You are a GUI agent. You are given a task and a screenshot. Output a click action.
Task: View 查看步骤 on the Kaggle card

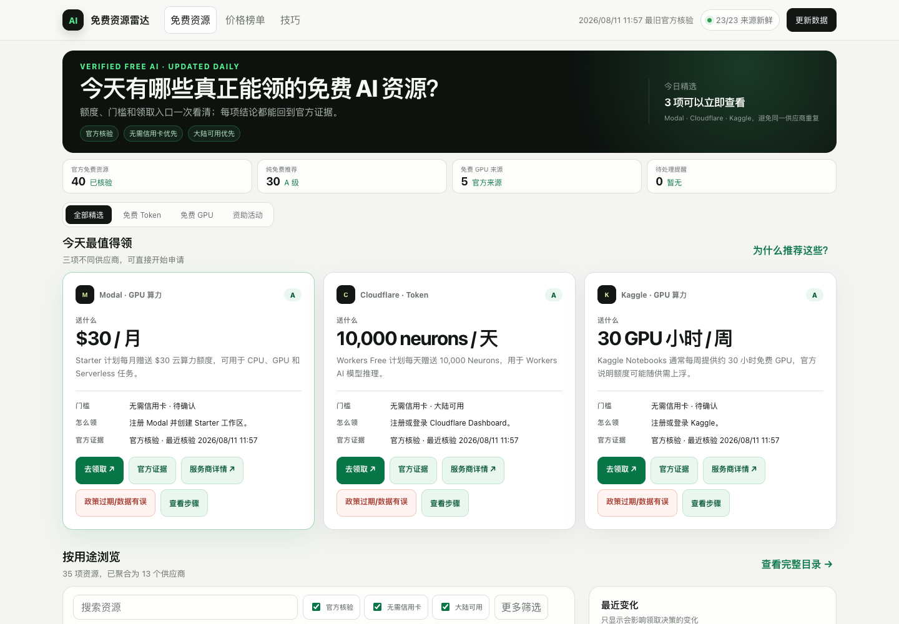[x=706, y=503]
